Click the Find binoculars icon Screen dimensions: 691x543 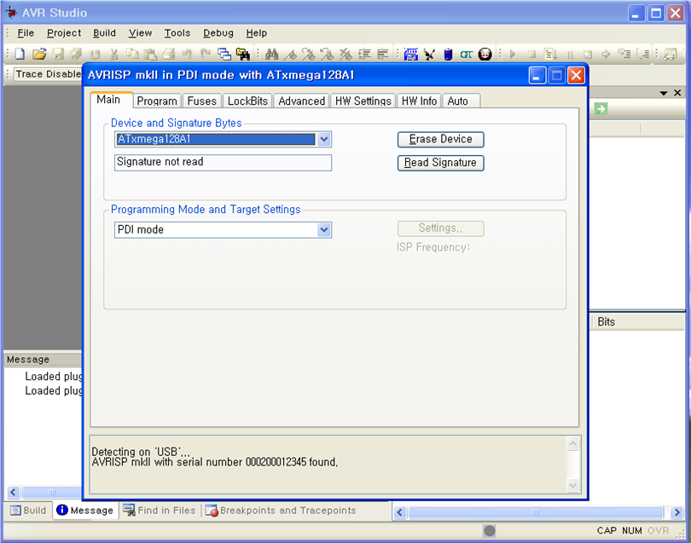point(271,55)
